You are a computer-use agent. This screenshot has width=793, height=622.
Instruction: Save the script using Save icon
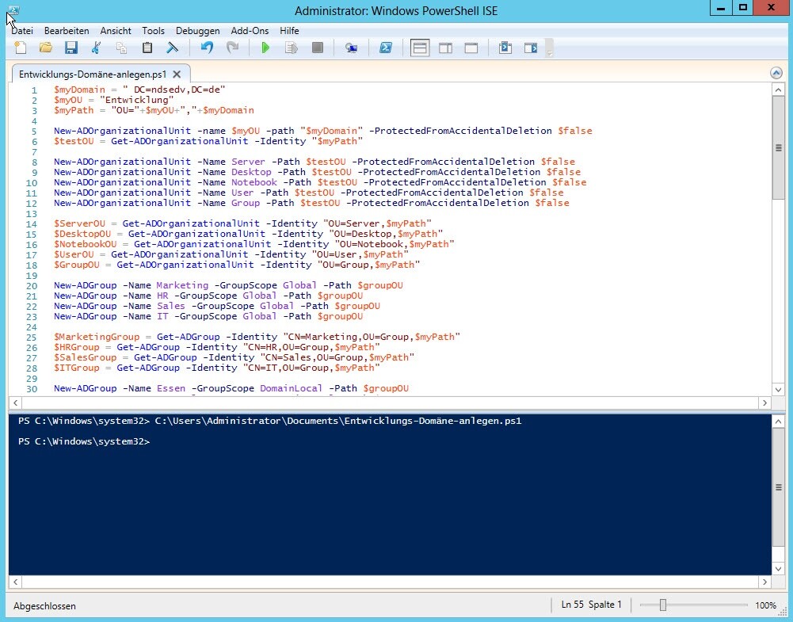coord(71,48)
